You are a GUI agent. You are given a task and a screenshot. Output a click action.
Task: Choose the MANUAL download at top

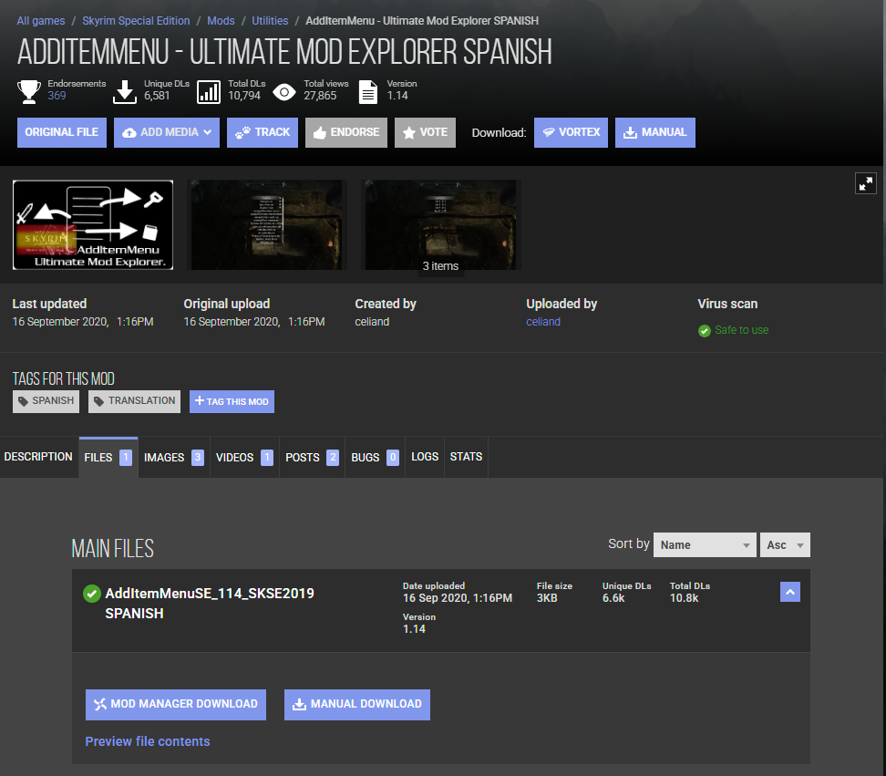click(x=654, y=132)
